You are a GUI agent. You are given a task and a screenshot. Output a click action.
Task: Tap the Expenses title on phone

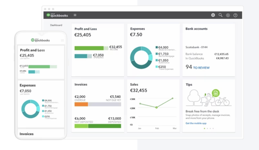click(28, 85)
